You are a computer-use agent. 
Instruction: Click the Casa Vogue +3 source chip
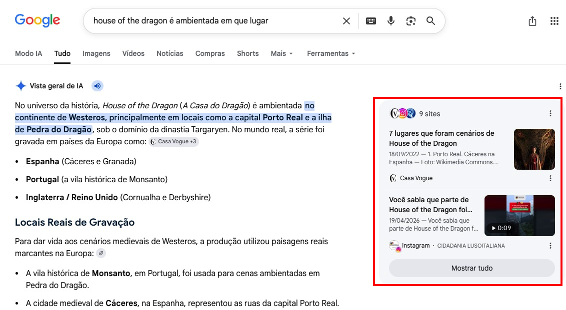click(173, 141)
